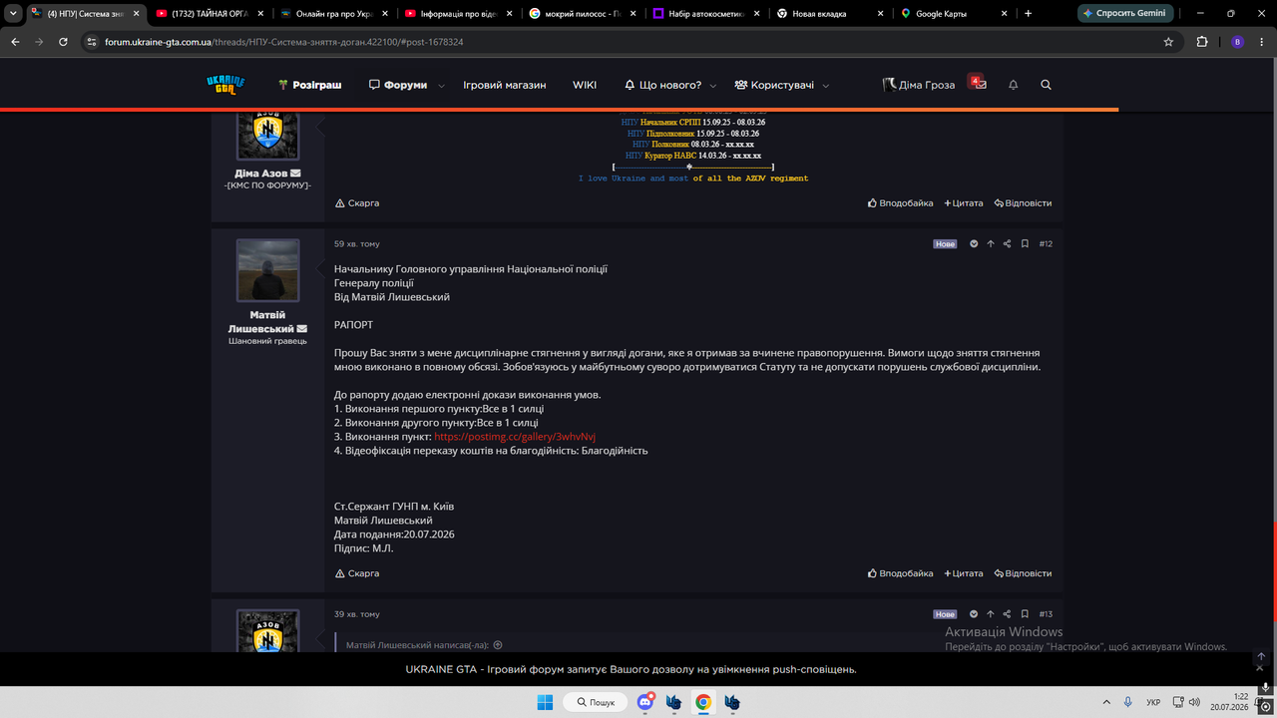Switch to the Новая вкладка tab
This screenshot has width=1277, height=718.
pyautogui.click(x=829, y=14)
